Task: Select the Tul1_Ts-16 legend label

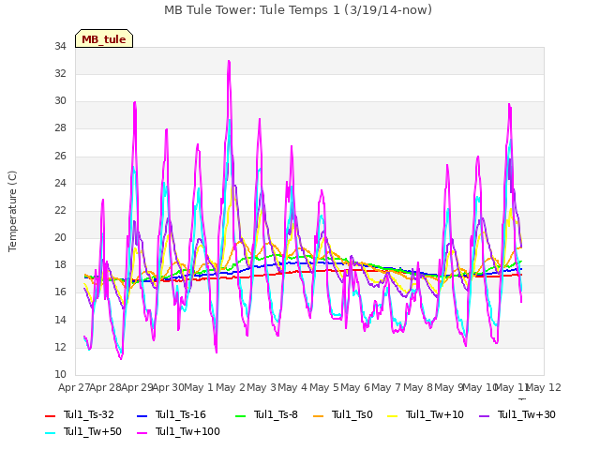Action: (x=181, y=414)
